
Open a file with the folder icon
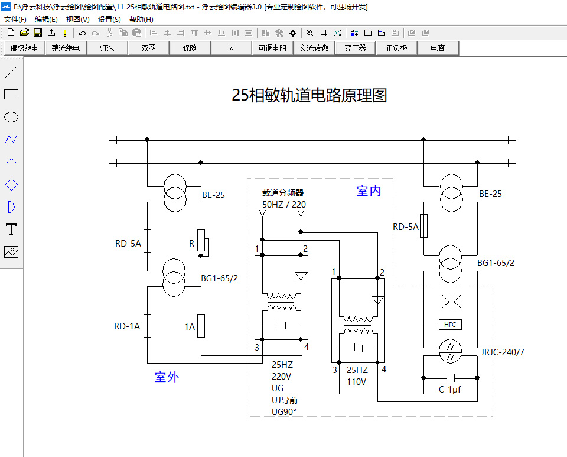click(24, 33)
